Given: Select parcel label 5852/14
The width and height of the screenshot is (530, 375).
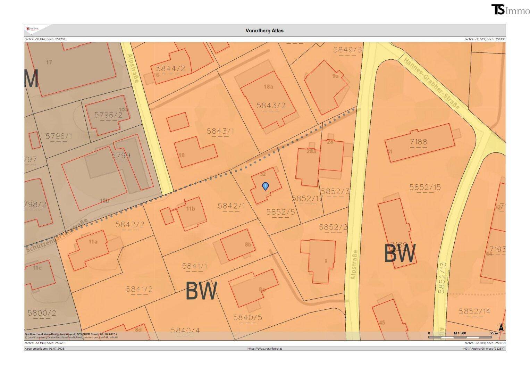Looking at the screenshot, I should 474,311.
